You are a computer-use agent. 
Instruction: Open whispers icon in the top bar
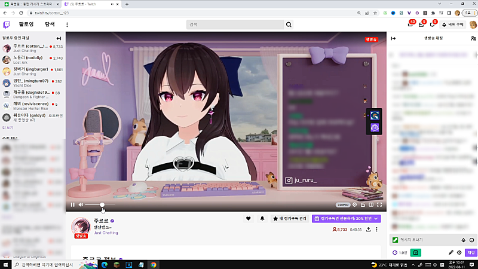coord(432,25)
